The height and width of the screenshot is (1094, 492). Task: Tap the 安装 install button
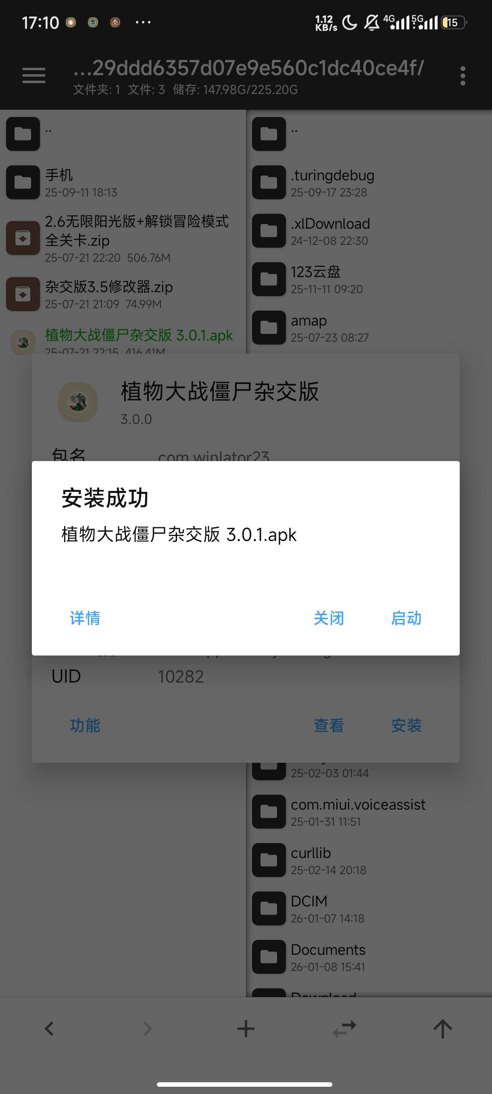pos(406,725)
